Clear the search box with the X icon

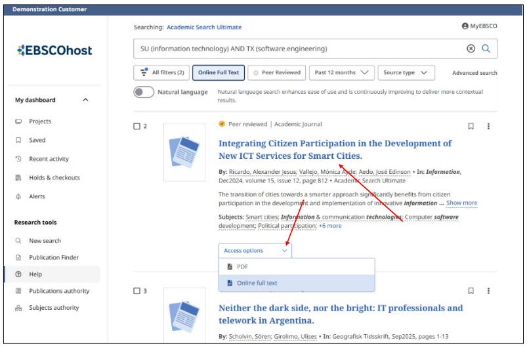pos(471,49)
